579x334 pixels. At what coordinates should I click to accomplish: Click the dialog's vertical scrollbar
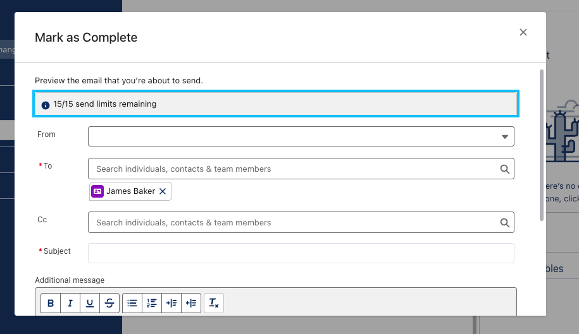(541, 145)
